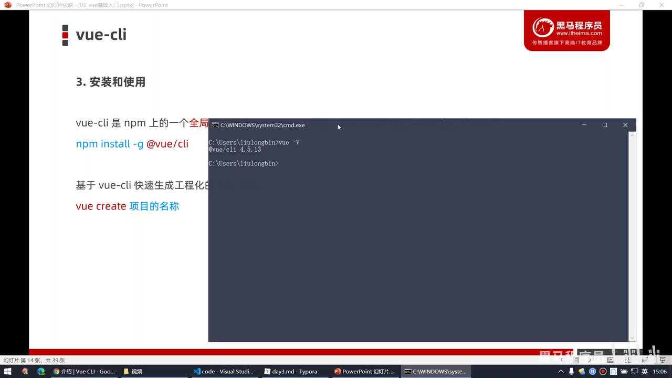This screenshot has height=378, width=672.
Task: Go to previous slide using status bar arrow
Action: pos(562,360)
